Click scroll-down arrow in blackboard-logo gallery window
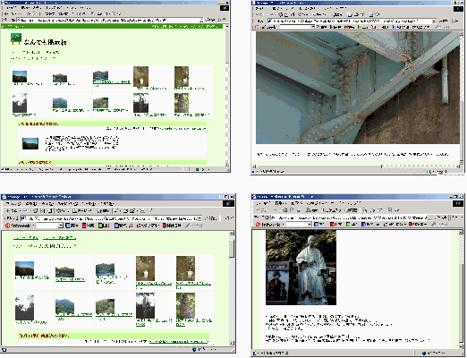Image resolution: width=467 pixels, height=358 pixels. pos(227,165)
